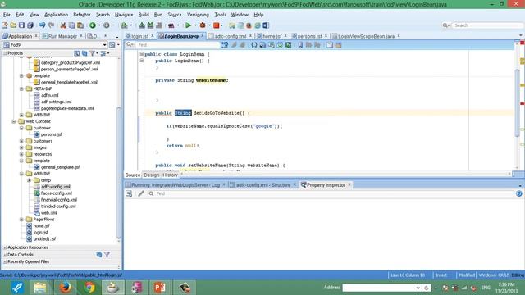Select adfc-config.xml in the project tree
Screen dimensions: 525x295
56,187
